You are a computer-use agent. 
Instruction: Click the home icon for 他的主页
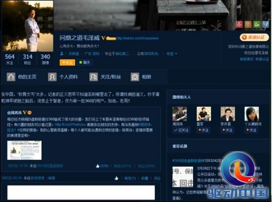(11, 77)
